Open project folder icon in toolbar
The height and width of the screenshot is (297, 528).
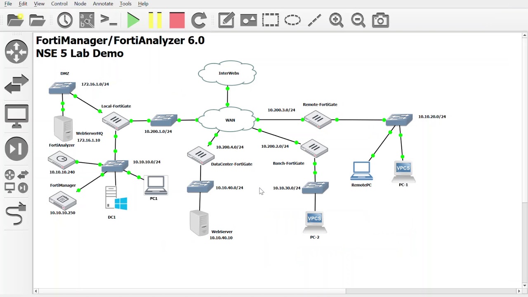[x=37, y=20]
